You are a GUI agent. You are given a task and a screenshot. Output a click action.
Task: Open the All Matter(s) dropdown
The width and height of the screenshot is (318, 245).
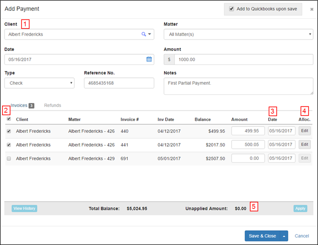click(239, 34)
